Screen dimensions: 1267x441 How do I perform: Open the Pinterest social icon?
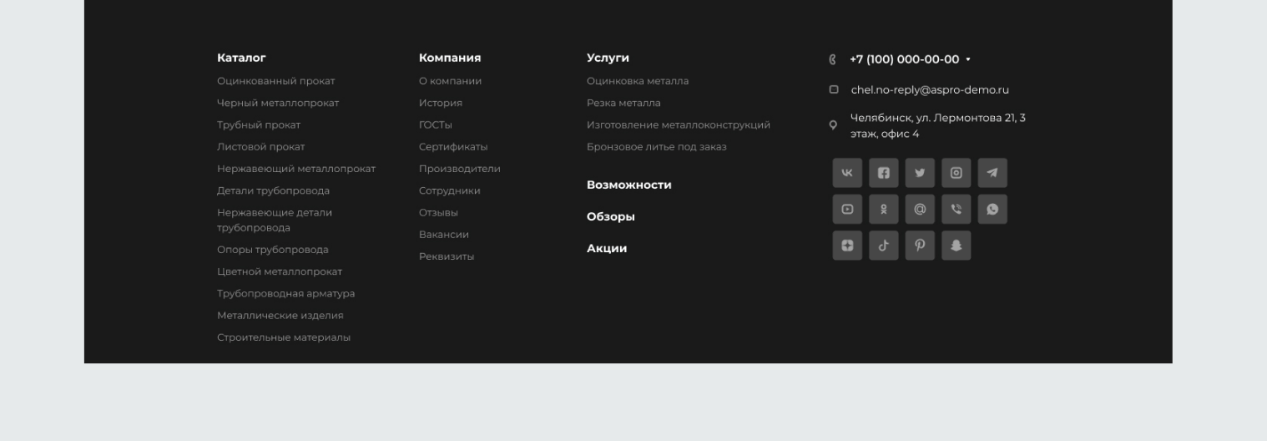[920, 246]
